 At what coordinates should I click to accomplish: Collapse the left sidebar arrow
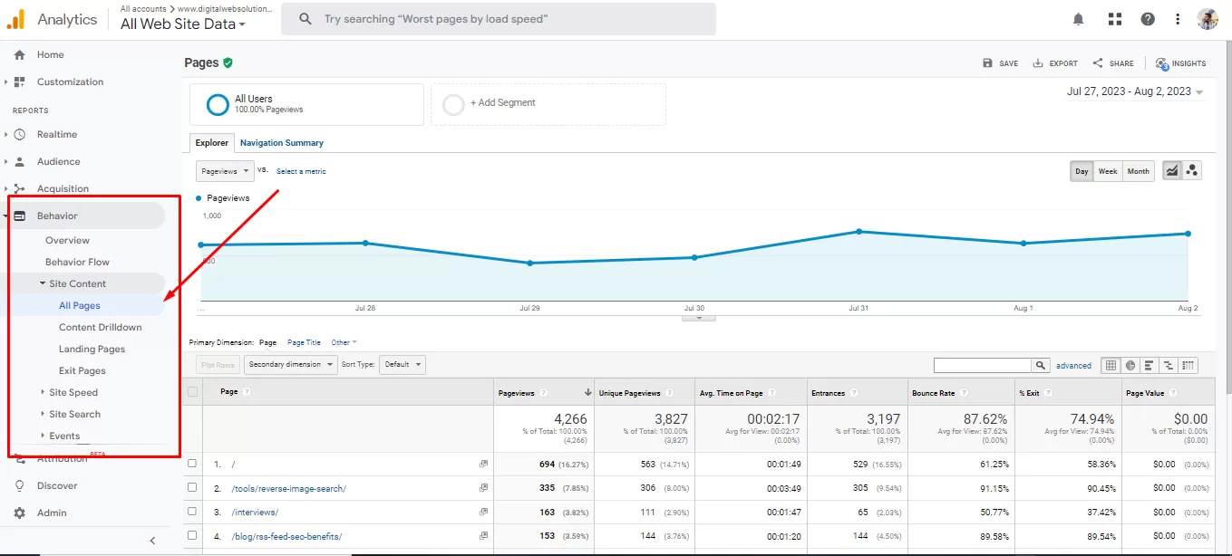(152, 541)
